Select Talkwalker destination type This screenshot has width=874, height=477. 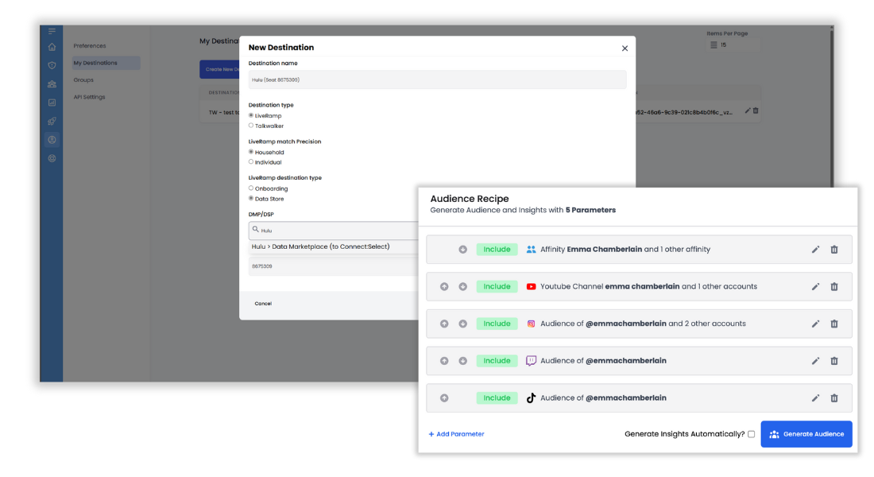pos(251,126)
